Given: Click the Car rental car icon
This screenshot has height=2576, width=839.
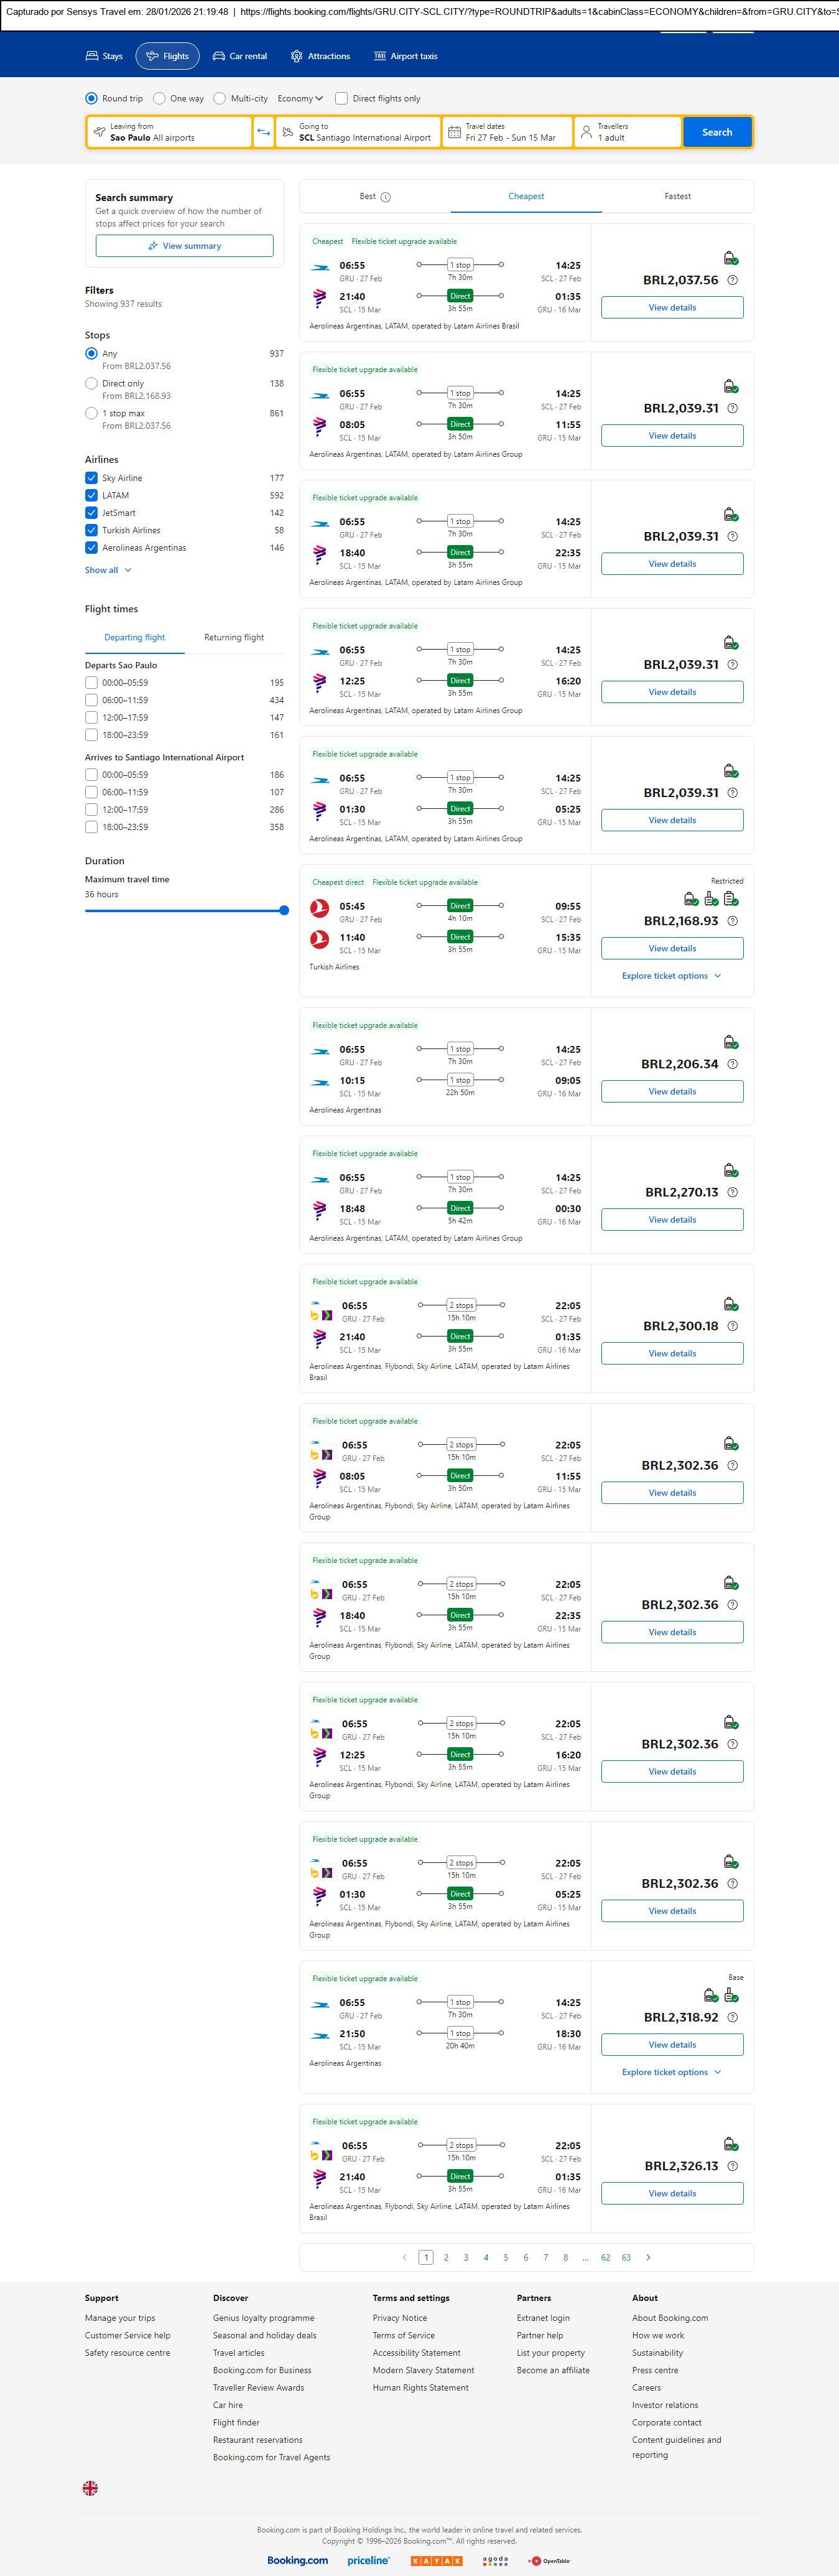Looking at the screenshot, I should click(219, 57).
